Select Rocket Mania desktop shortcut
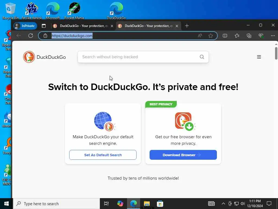278x209 pixels. pos(74,11)
